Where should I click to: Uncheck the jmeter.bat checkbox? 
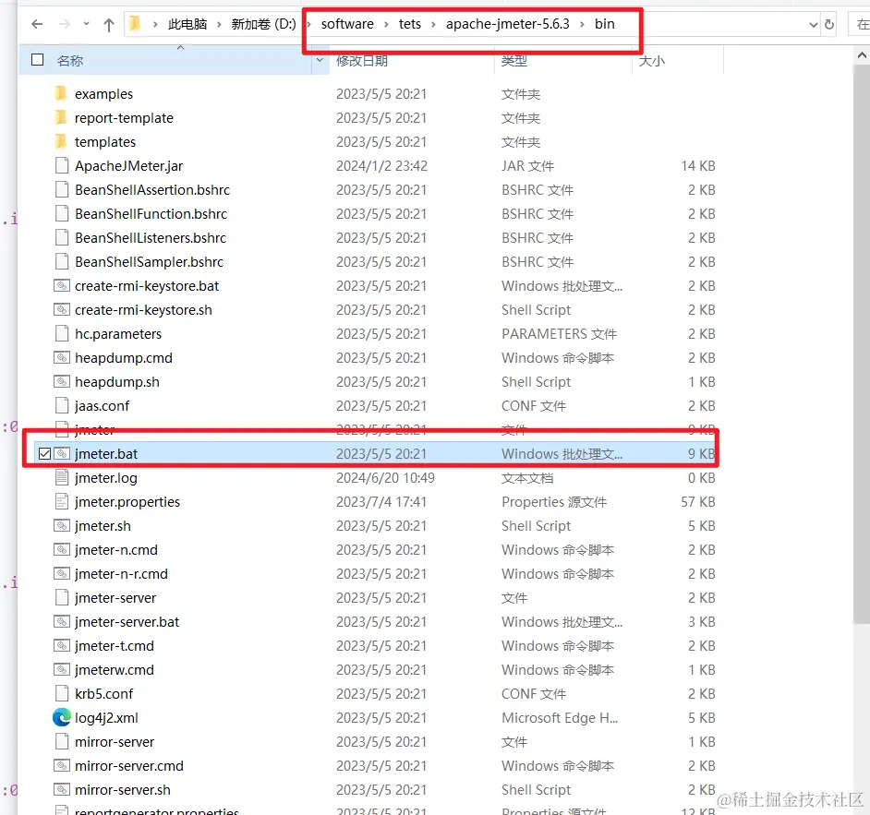44,454
